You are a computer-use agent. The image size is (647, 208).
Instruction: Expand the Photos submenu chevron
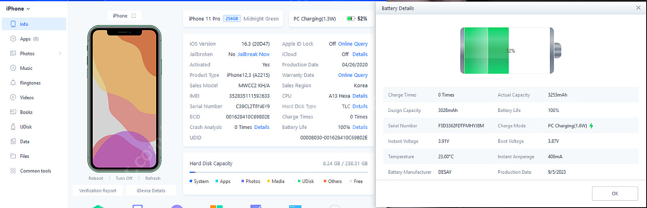tap(60, 53)
